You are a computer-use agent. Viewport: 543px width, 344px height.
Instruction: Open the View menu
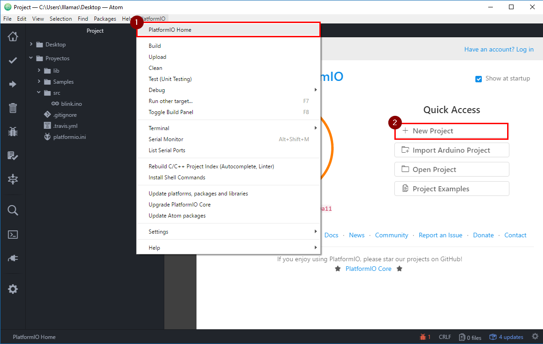(x=38, y=19)
